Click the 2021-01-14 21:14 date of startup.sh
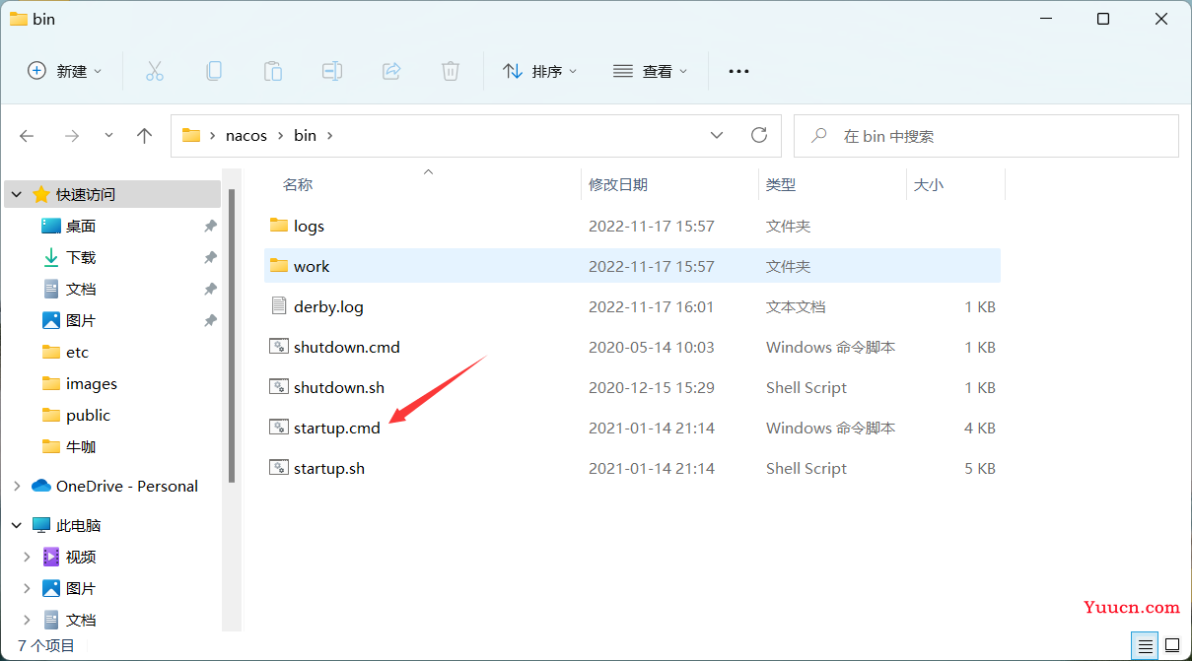 652,468
